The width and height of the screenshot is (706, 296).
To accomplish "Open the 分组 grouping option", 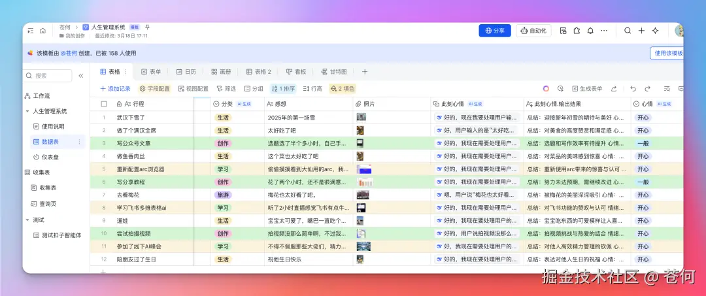I will 254,89.
